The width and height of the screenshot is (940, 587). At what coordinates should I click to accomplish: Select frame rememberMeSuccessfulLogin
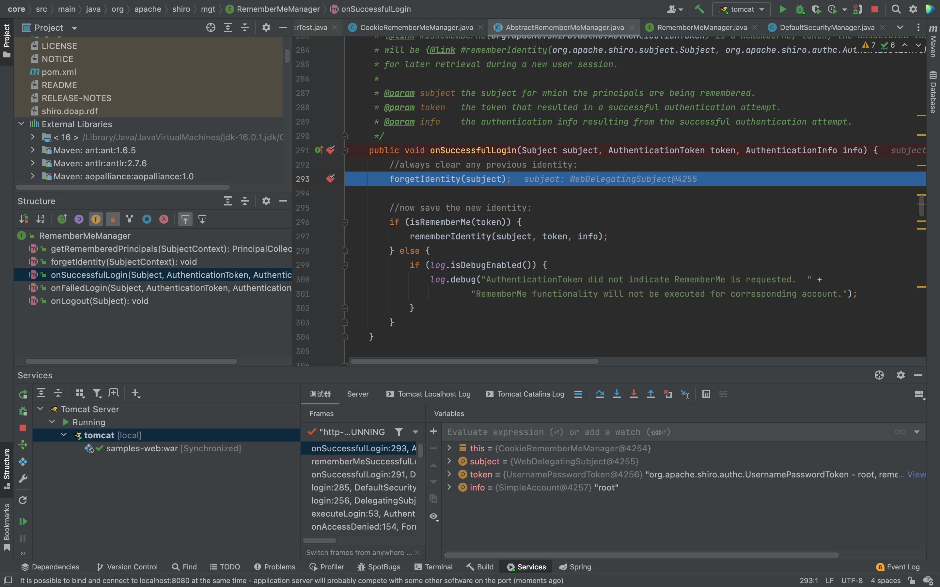(x=363, y=461)
